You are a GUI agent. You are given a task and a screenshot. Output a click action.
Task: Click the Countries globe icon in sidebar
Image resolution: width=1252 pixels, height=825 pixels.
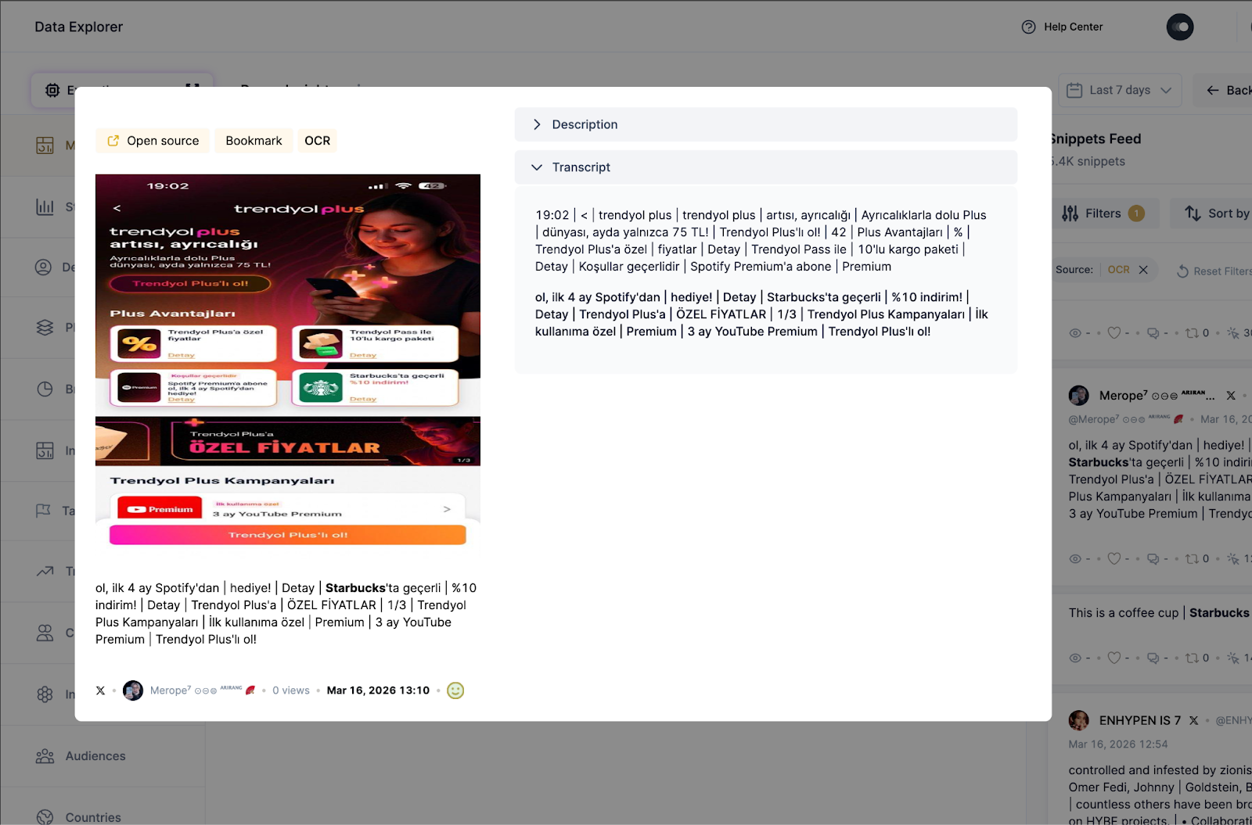[x=45, y=817]
